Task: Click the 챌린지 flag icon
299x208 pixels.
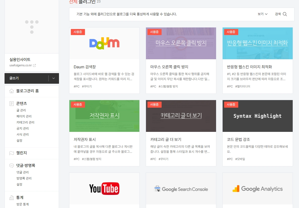Action: coord(12,153)
